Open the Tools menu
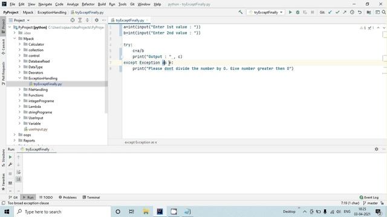The image size is (387, 217). point(122,4)
